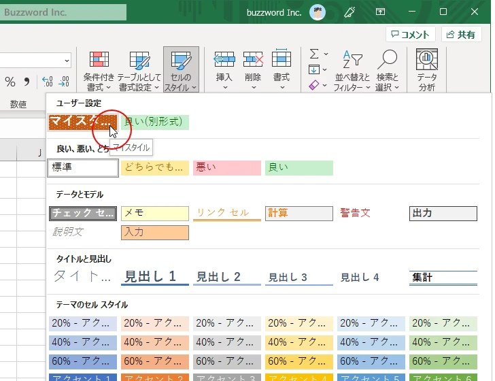The width and height of the screenshot is (495, 381).
Task: Apply the 警告文 (Warning text) style
Action: pyautogui.click(x=371, y=214)
